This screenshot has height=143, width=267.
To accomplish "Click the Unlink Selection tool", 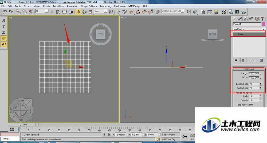I will 25,12.
